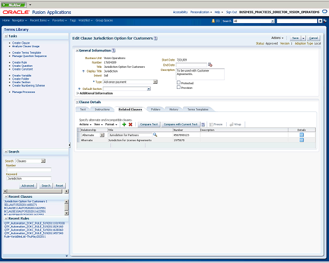Open the Relationship Alternate dropdown

click(102, 135)
